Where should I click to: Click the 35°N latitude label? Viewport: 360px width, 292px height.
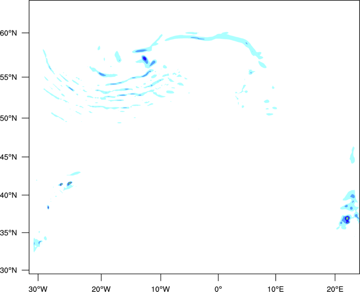(x=8, y=233)
